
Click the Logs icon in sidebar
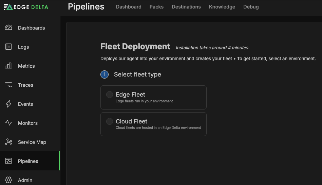click(8, 47)
